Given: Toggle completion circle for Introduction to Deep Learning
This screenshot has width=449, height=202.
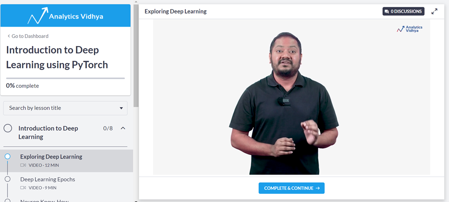Looking at the screenshot, I should [8, 128].
